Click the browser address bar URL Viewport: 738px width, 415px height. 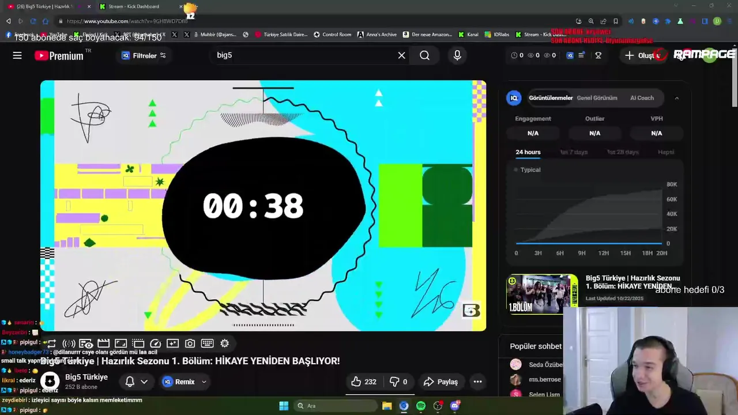point(127,21)
